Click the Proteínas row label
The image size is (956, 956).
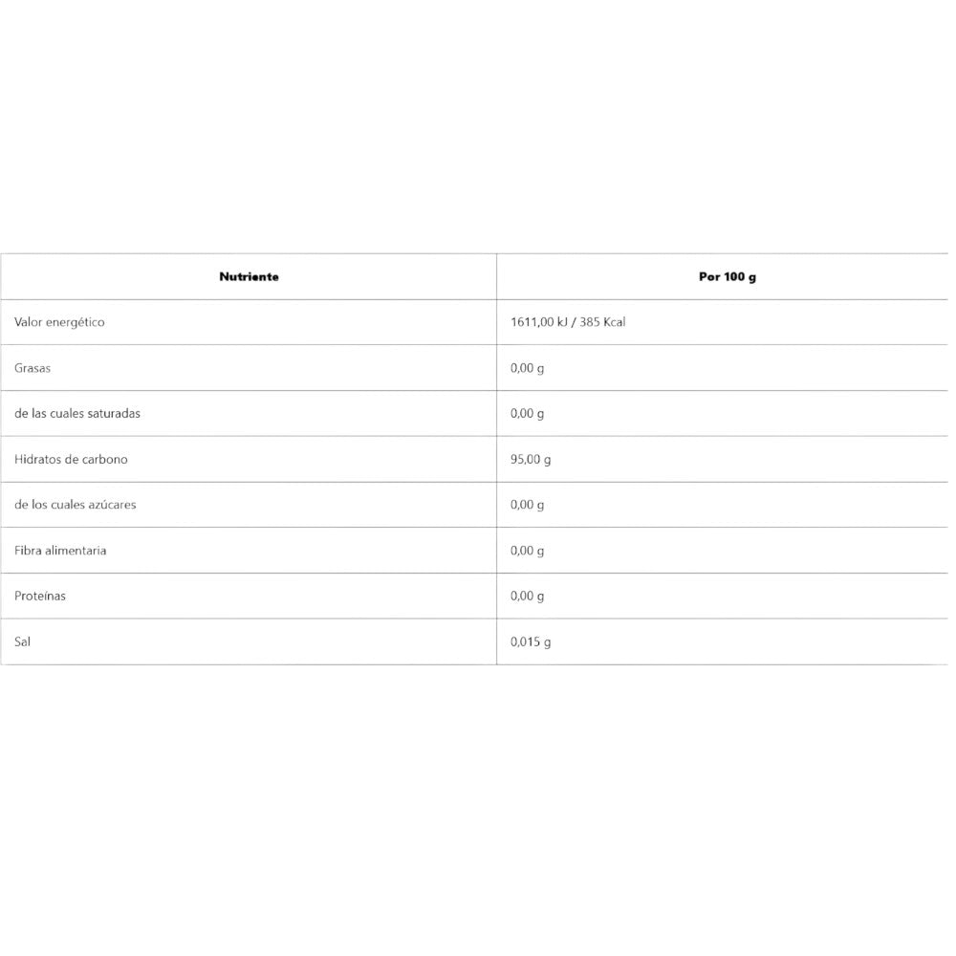tap(40, 596)
